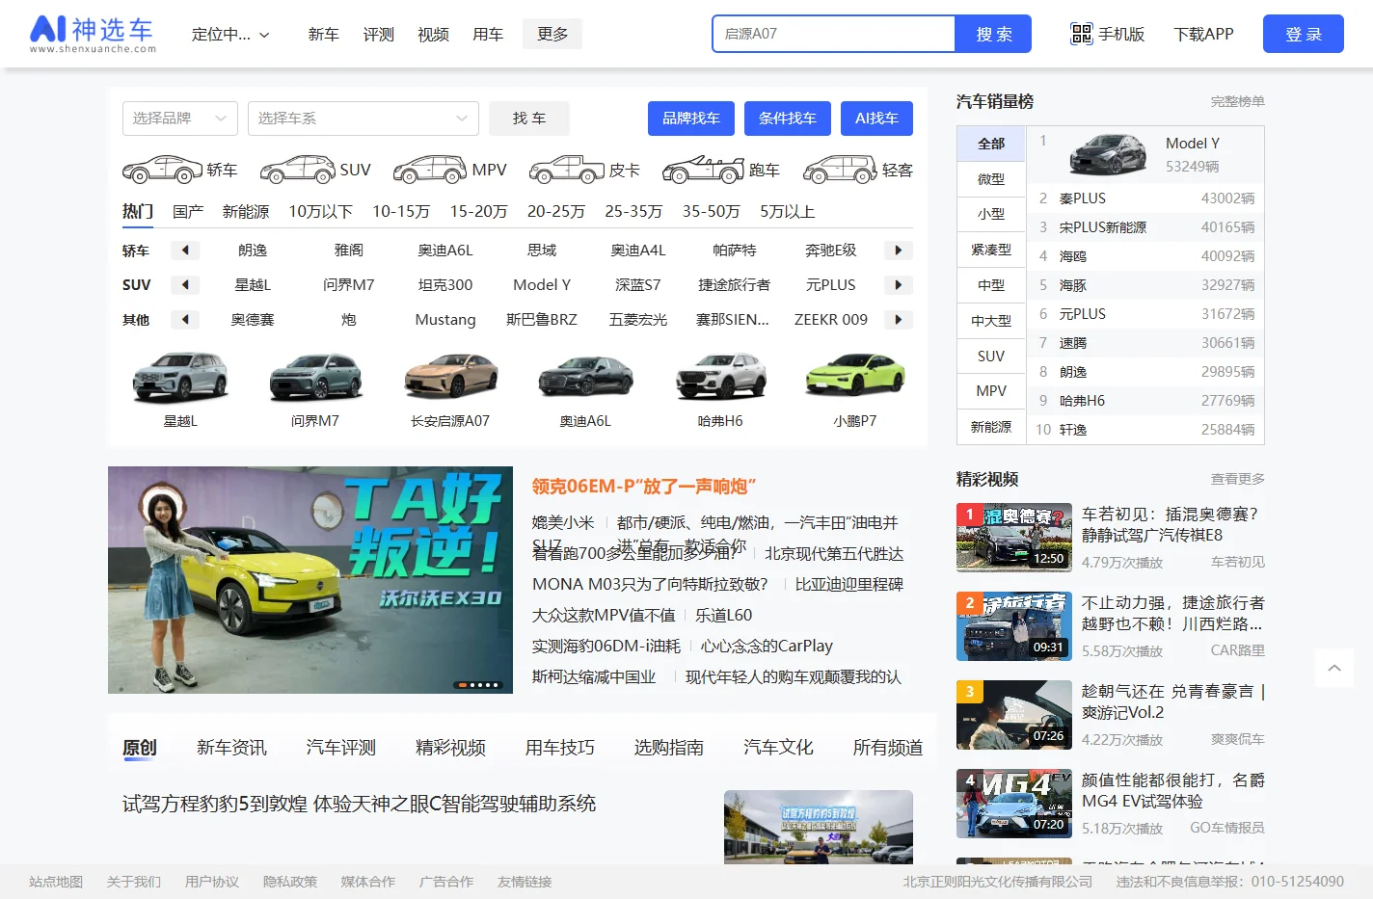Focus the 启源A07 search input field
Image resolution: width=1373 pixels, height=899 pixels.
coord(834,34)
